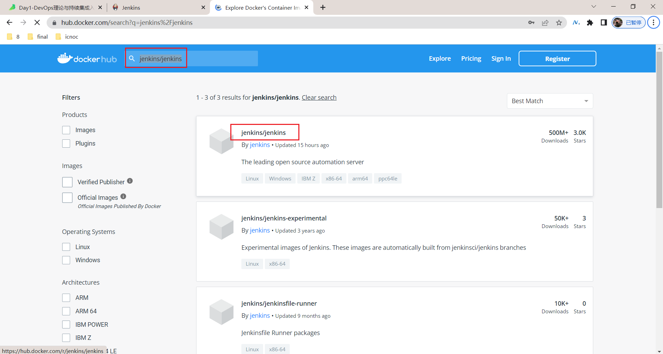Click the jenkins publisher link under jenkinsfile-runner
The width and height of the screenshot is (663, 354).
tap(260, 316)
